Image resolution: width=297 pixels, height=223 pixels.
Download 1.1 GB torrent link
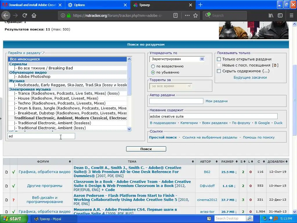point(229,186)
